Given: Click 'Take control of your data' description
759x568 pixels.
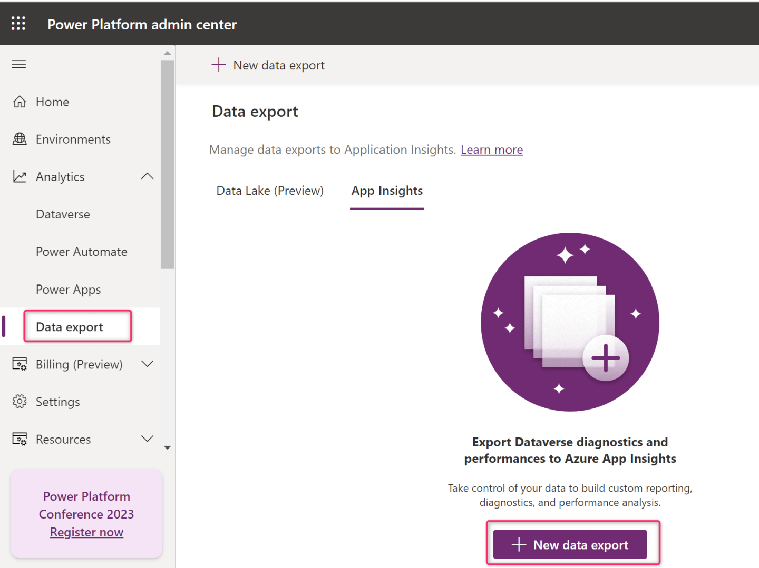Looking at the screenshot, I should pos(570,495).
